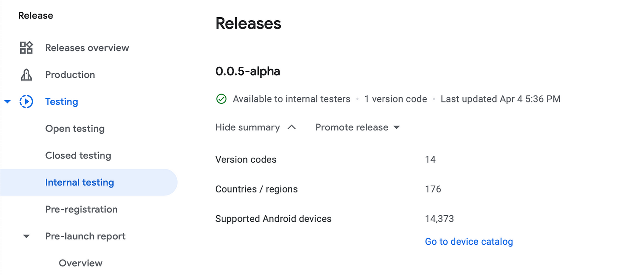Viewport: 617px width, 275px height.
Task: Click the Releases overview dashboard icon
Action: pyautogui.click(x=26, y=47)
